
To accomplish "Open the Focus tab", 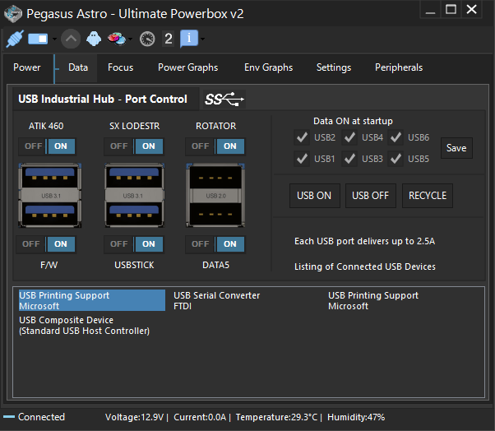I will (120, 67).
